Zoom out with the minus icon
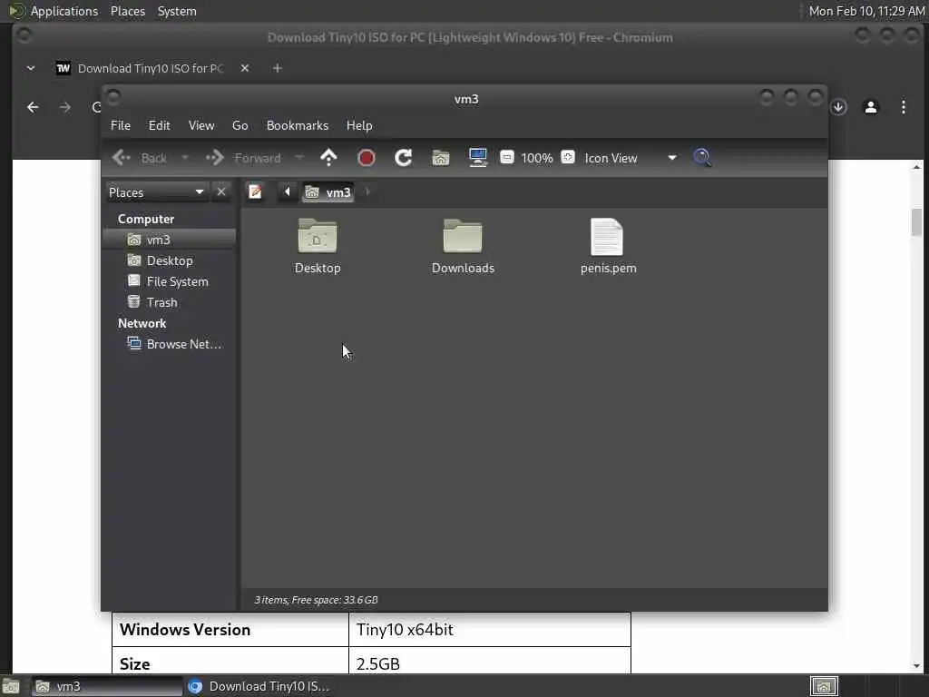 tap(506, 157)
